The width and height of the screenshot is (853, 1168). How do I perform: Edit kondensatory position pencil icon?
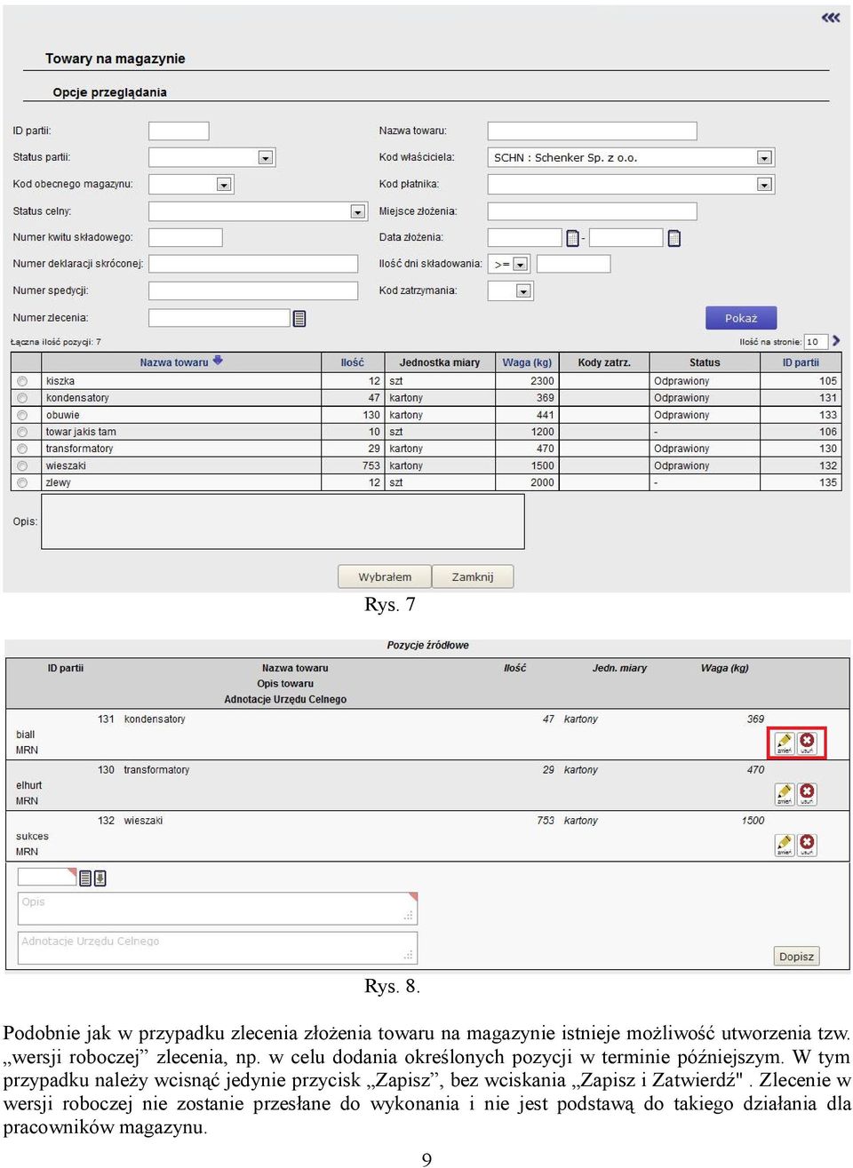[785, 743]
